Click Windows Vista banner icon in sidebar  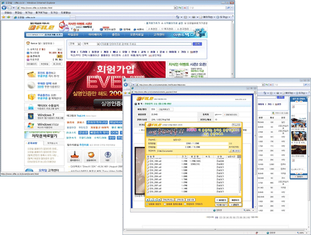31,125
